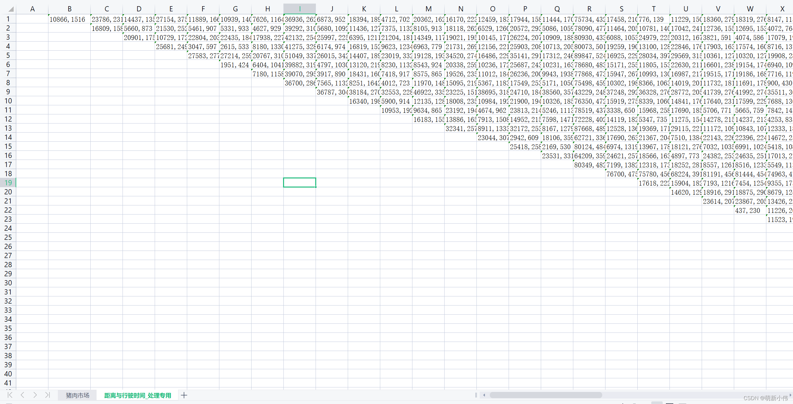The image size is (793, 404).
Task: Select column W header
Action: 750,9
